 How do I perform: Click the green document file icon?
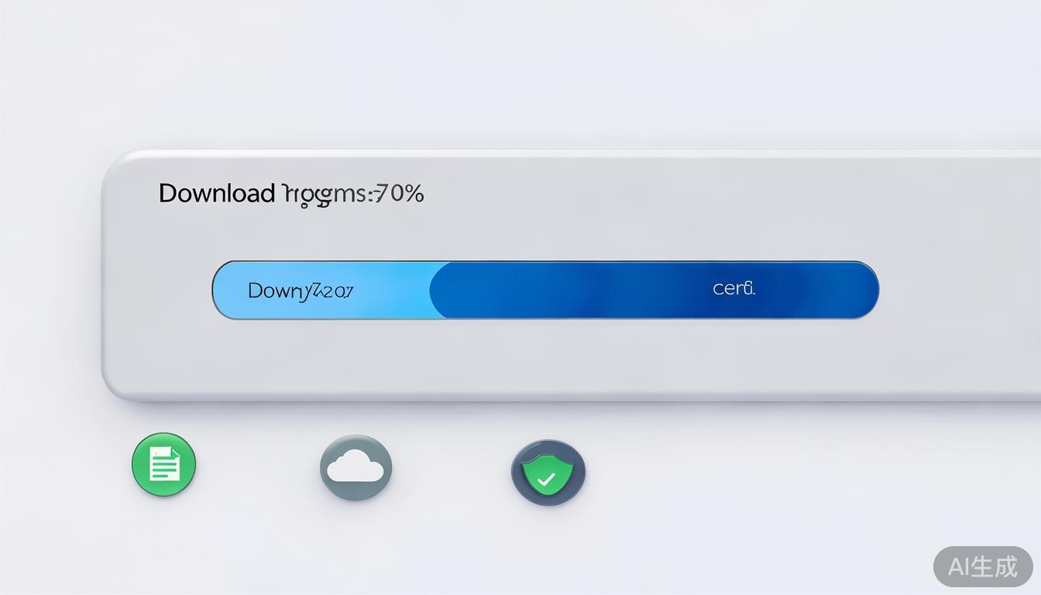point(163,465)
